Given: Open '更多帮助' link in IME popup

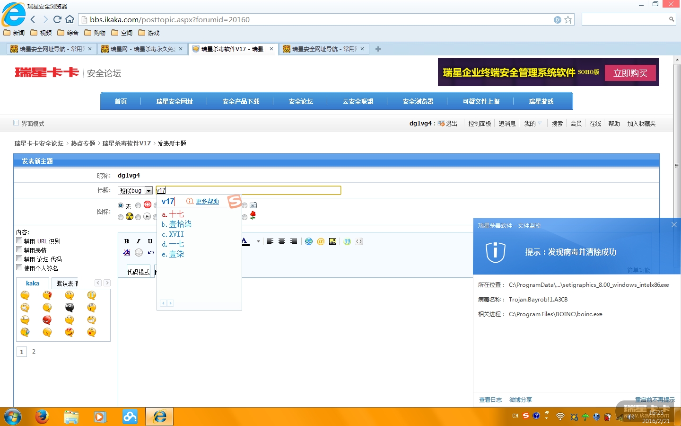Looking at the screenshot, I should coord(207,201).
